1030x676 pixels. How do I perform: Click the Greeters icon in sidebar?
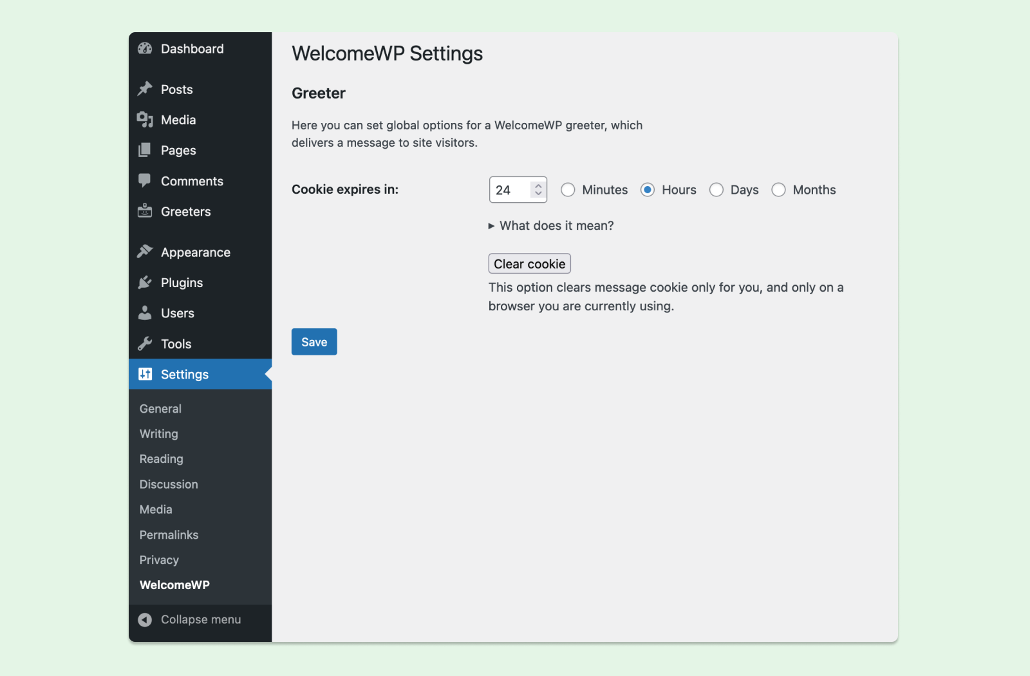(x=145, y=211)
